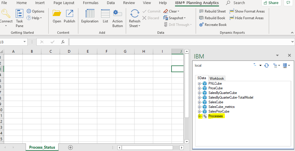Screen dimensions: 295x151
Task: Expand the PNLCube node
Action: pyautogui.click(x=199, y=84)
